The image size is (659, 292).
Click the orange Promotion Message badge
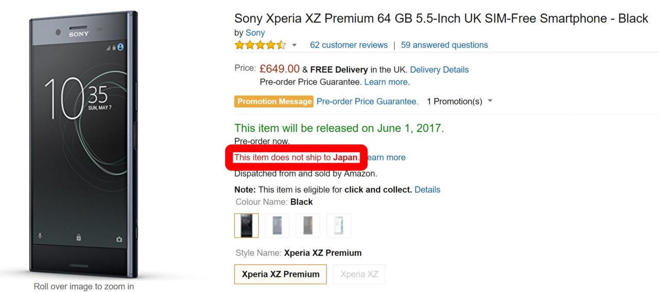tap(274, 101)
